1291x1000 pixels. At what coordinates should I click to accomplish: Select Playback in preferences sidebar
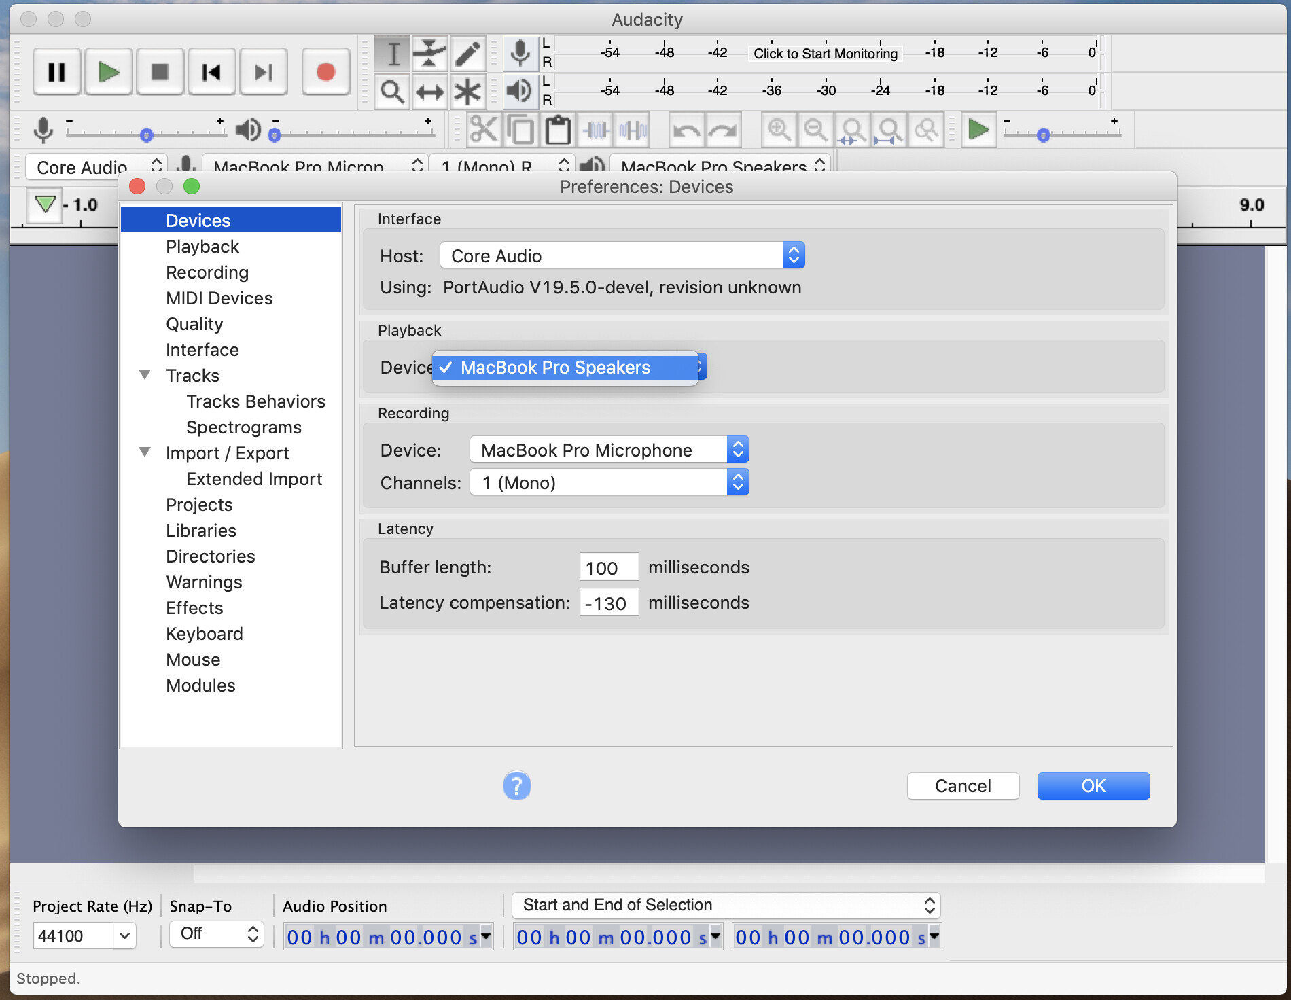[202, 246]
